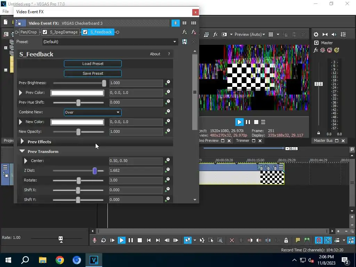Open the Preview (Auto) quality dropdown

click(250, 34)
